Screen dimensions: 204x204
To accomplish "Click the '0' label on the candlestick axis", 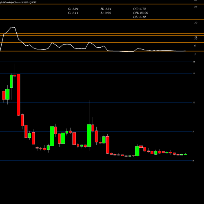I will (x=193, y=161).
